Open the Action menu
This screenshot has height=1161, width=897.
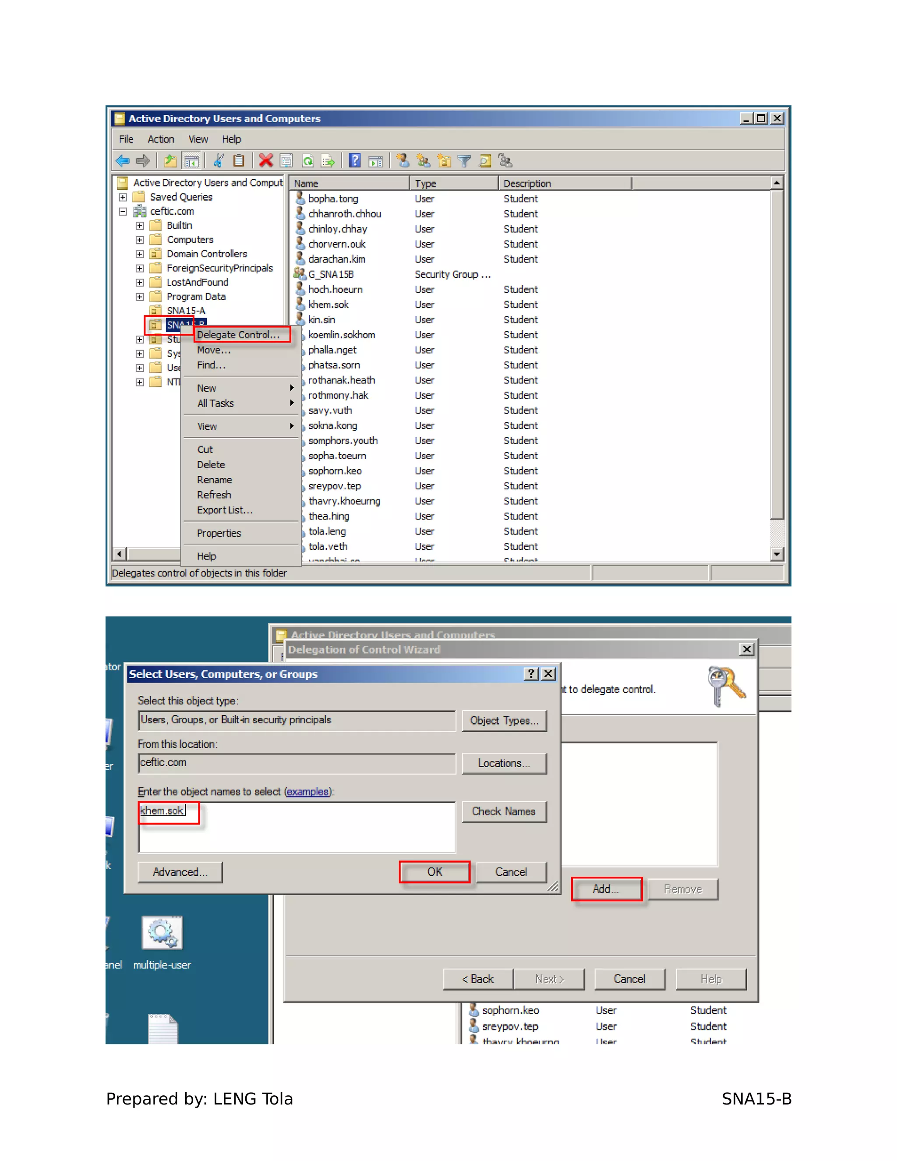[160, 139]
